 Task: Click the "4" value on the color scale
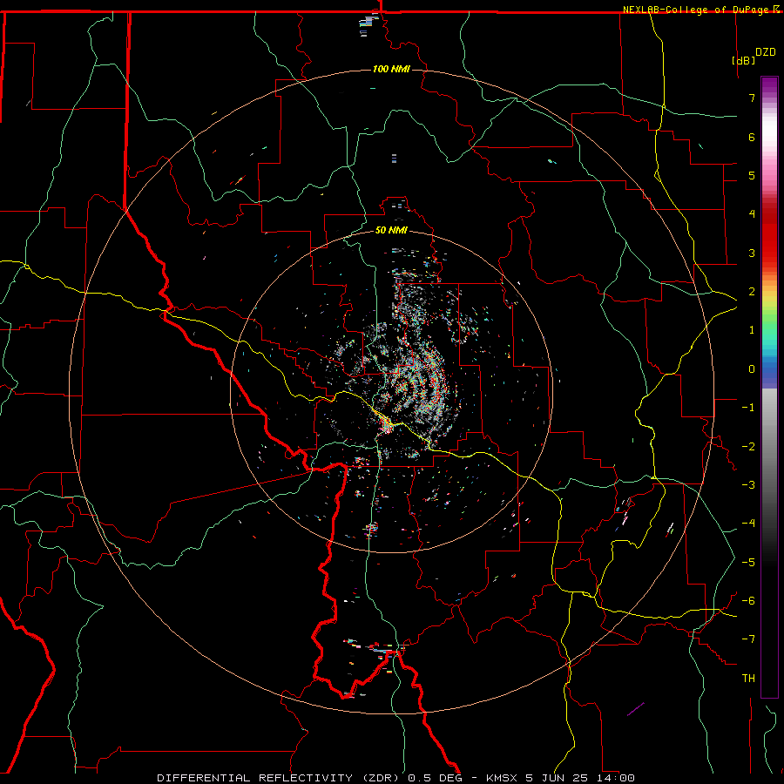coord(752,214)
